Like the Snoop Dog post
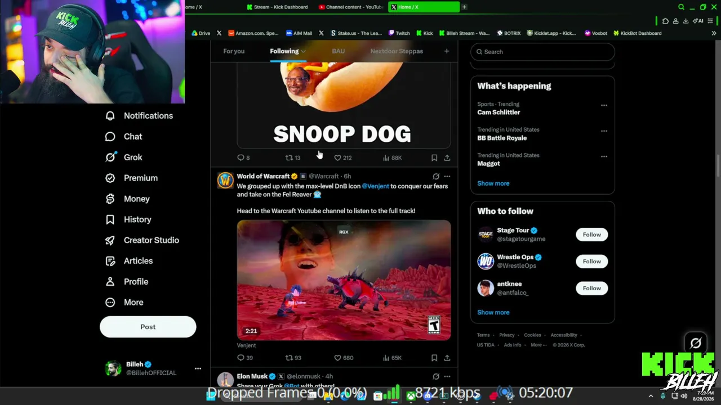The height and width of the screenshot is (405, 721). 342,158
